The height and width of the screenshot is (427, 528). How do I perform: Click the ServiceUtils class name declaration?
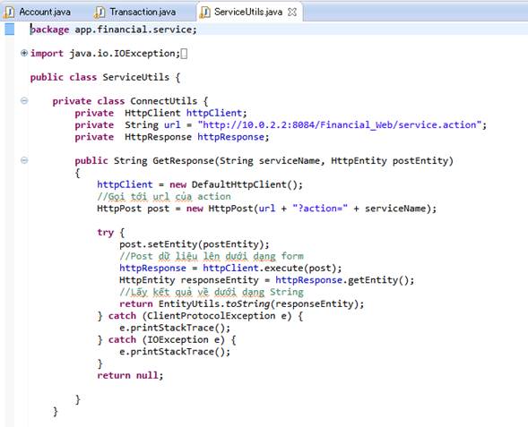click(135, 77)
